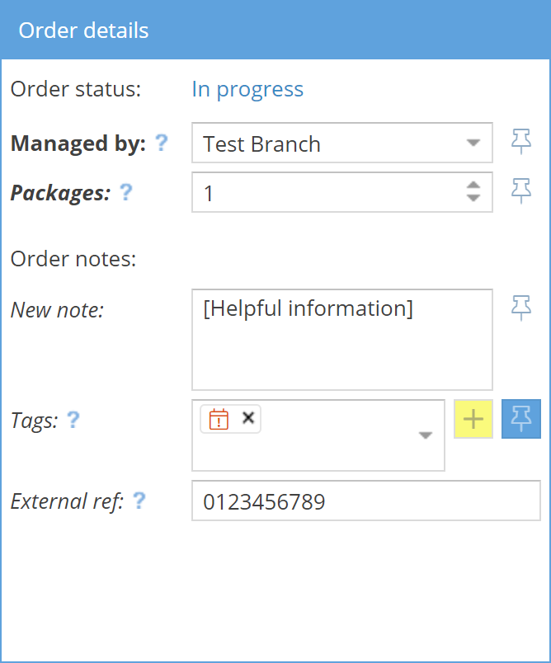Pin the Packages field value
The height and width of the screenshot is (663, 551).
521,192
